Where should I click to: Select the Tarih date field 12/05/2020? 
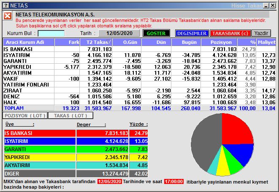click(119, 33)
